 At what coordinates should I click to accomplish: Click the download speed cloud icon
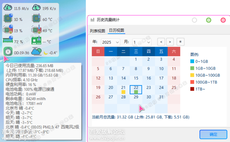click(x=8, y=7)
